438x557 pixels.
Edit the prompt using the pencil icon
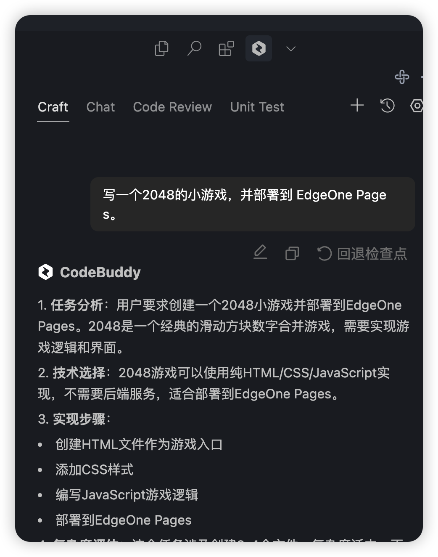261,253
